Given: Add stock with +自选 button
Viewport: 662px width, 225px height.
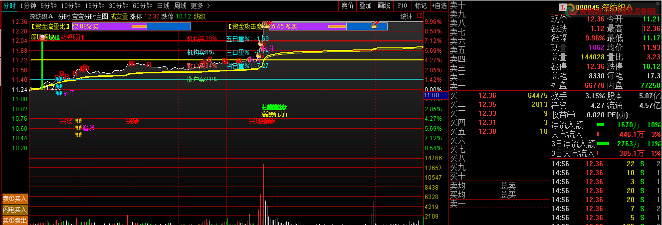Looking at the screenshot, I should [x=439, y=5].
